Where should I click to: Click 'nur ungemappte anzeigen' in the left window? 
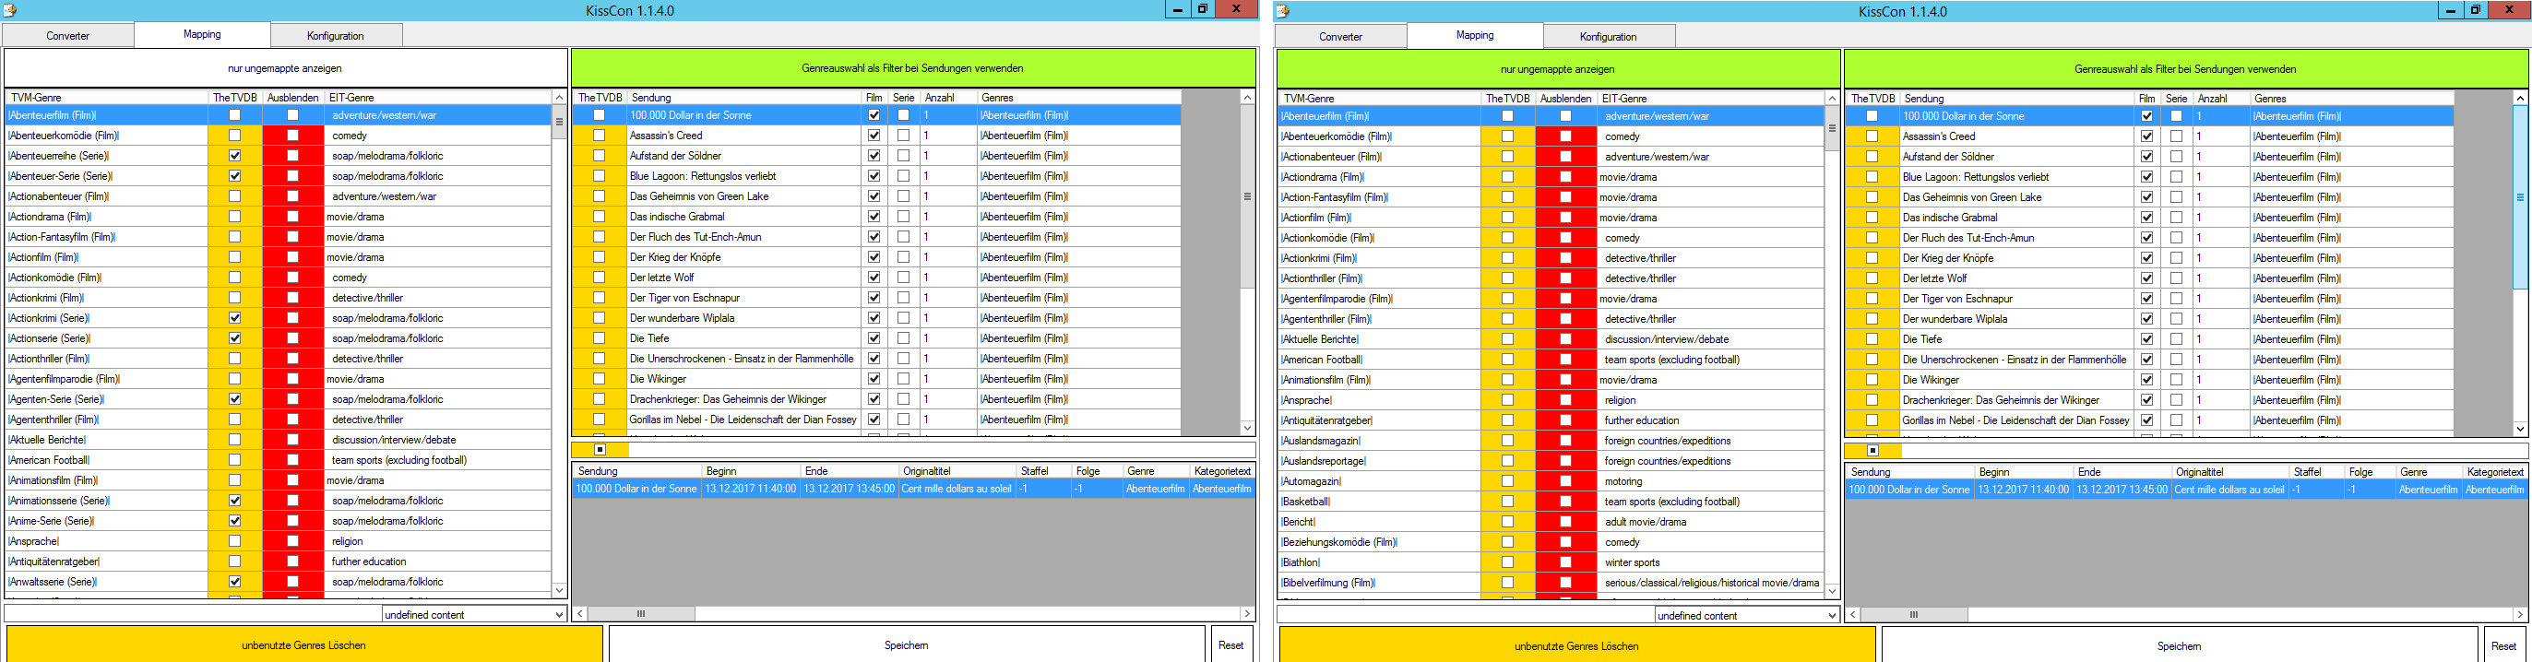(x=285, y=69)
